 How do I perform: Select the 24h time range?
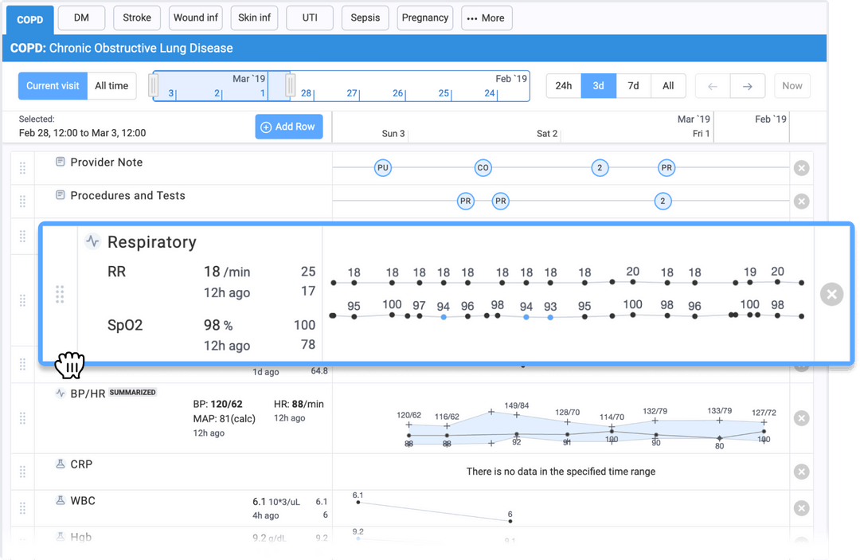coord(563,85)
